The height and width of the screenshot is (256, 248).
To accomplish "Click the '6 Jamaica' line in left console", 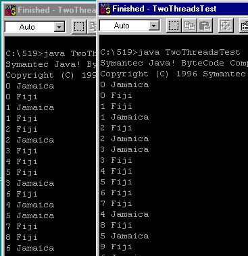I will click(30, 248).
